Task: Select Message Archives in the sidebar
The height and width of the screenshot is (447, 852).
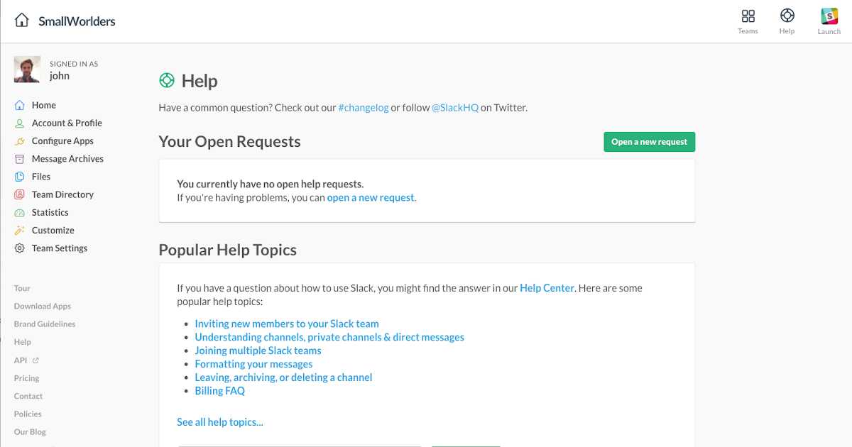Action: [67, 159]
